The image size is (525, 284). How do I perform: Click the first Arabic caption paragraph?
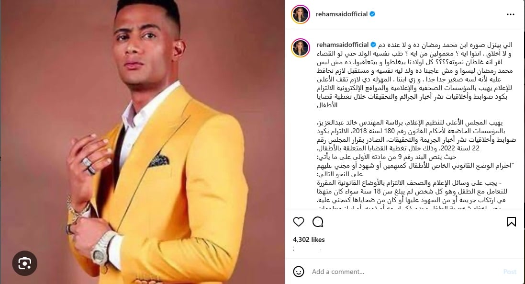coord(414,75)
